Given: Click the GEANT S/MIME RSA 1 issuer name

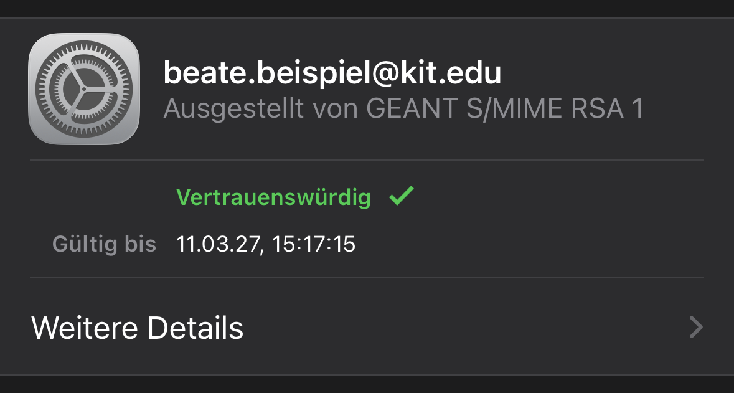Looking at the screenshot, I should (504, 109).
